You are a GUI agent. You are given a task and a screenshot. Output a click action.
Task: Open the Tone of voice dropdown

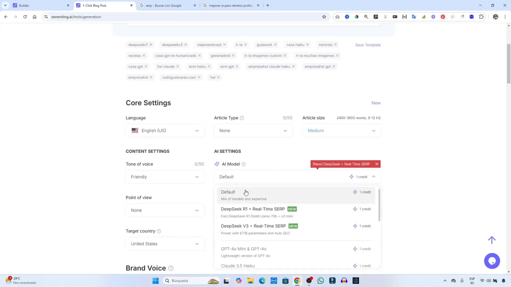(x=164, y=177)
